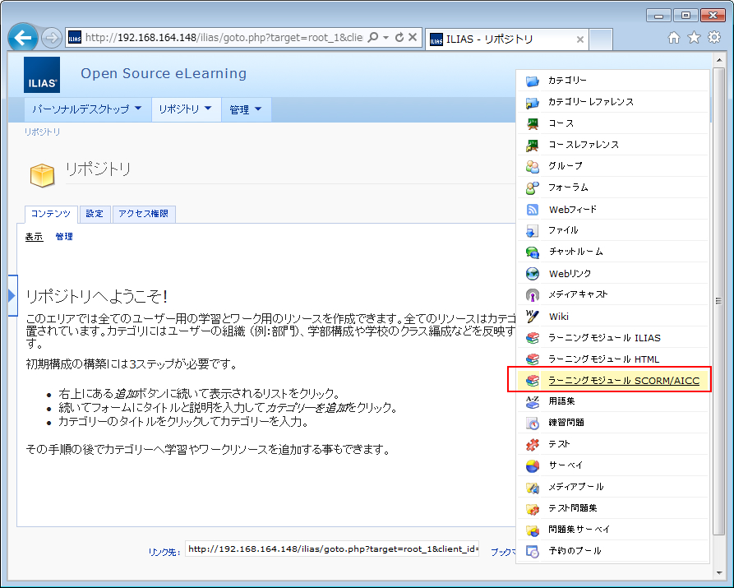
Task: Click the Category folder icon in list
Action: [533, 81]
